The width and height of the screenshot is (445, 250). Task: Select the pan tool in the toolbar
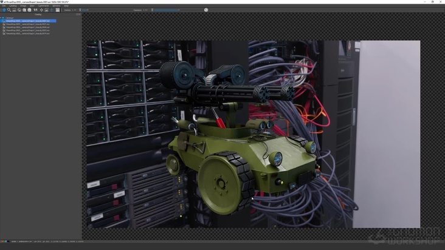pos(4,10)
